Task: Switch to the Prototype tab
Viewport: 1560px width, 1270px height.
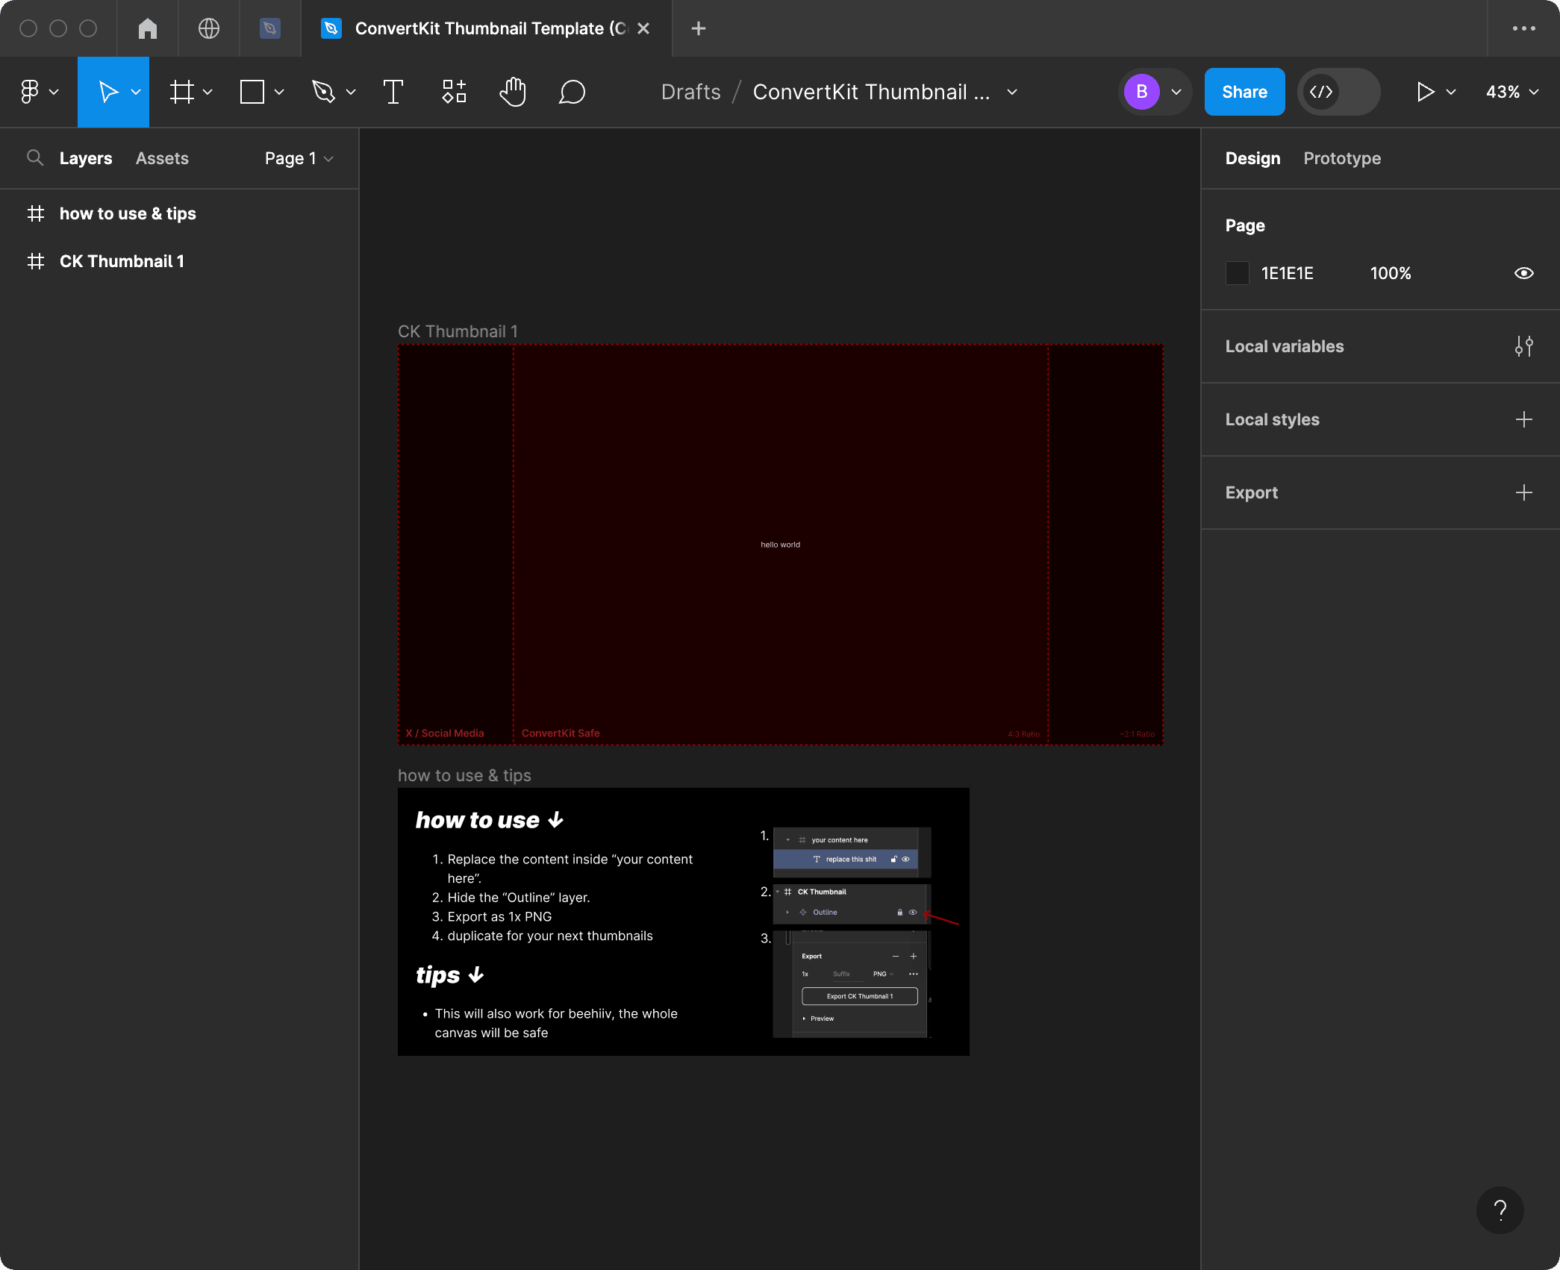Action: tap(1342, 158)
